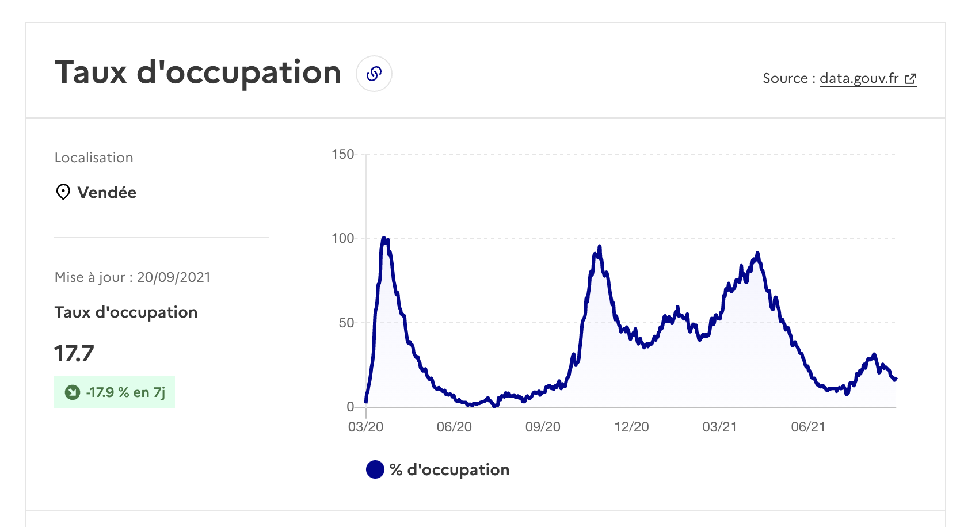Click the 06/21 x-axis label
This screenshot has height=527, width=960.
tap(808, 427)
